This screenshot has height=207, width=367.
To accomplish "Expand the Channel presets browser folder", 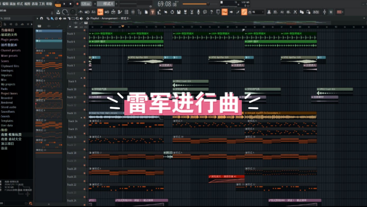I will [x=11, y=50].
